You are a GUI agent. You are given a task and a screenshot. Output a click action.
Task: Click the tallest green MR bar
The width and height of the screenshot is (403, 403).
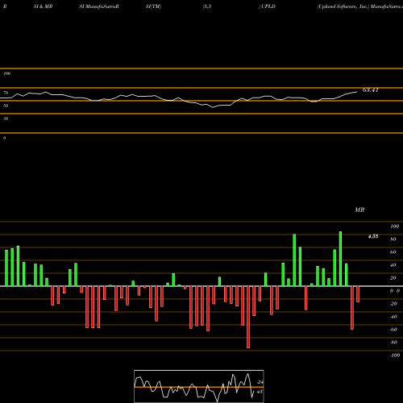(x=340, y=259)
